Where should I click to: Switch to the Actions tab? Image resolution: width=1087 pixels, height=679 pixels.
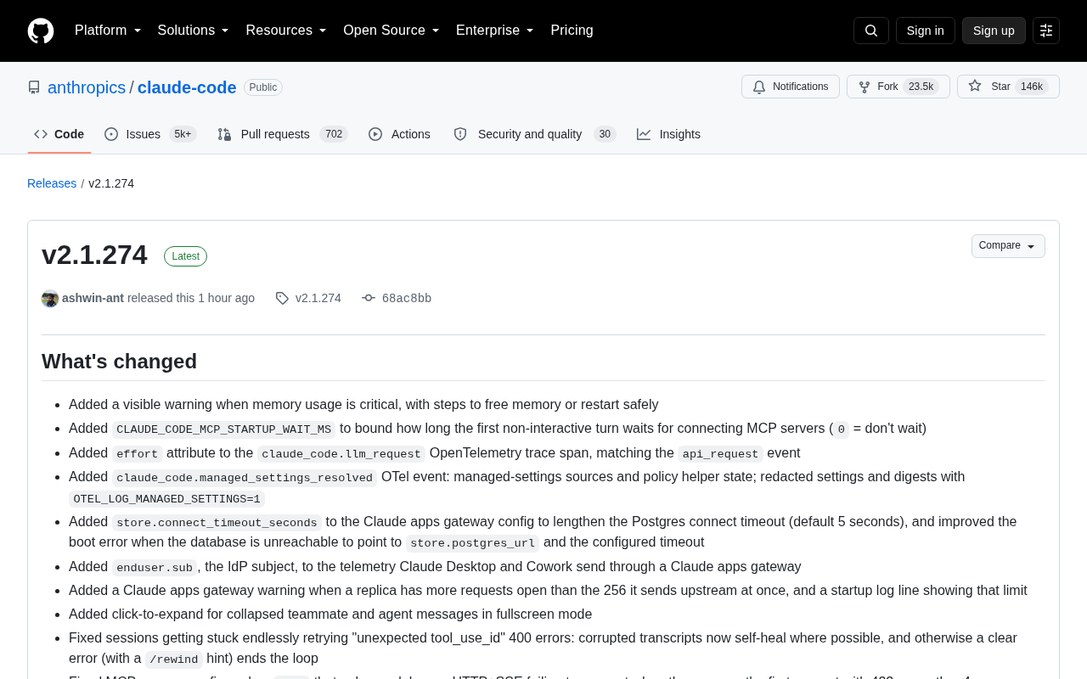pos(400,134)
